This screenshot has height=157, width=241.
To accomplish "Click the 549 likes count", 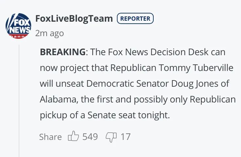I will point(90,137).
